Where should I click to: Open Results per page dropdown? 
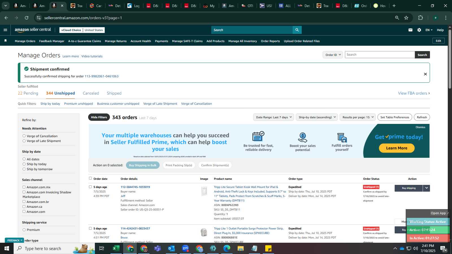click(x=358, y=117)
